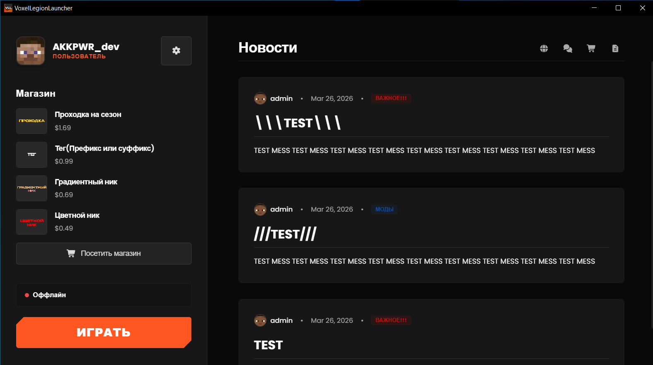Select the Проходка на сезон shop item

88,115
